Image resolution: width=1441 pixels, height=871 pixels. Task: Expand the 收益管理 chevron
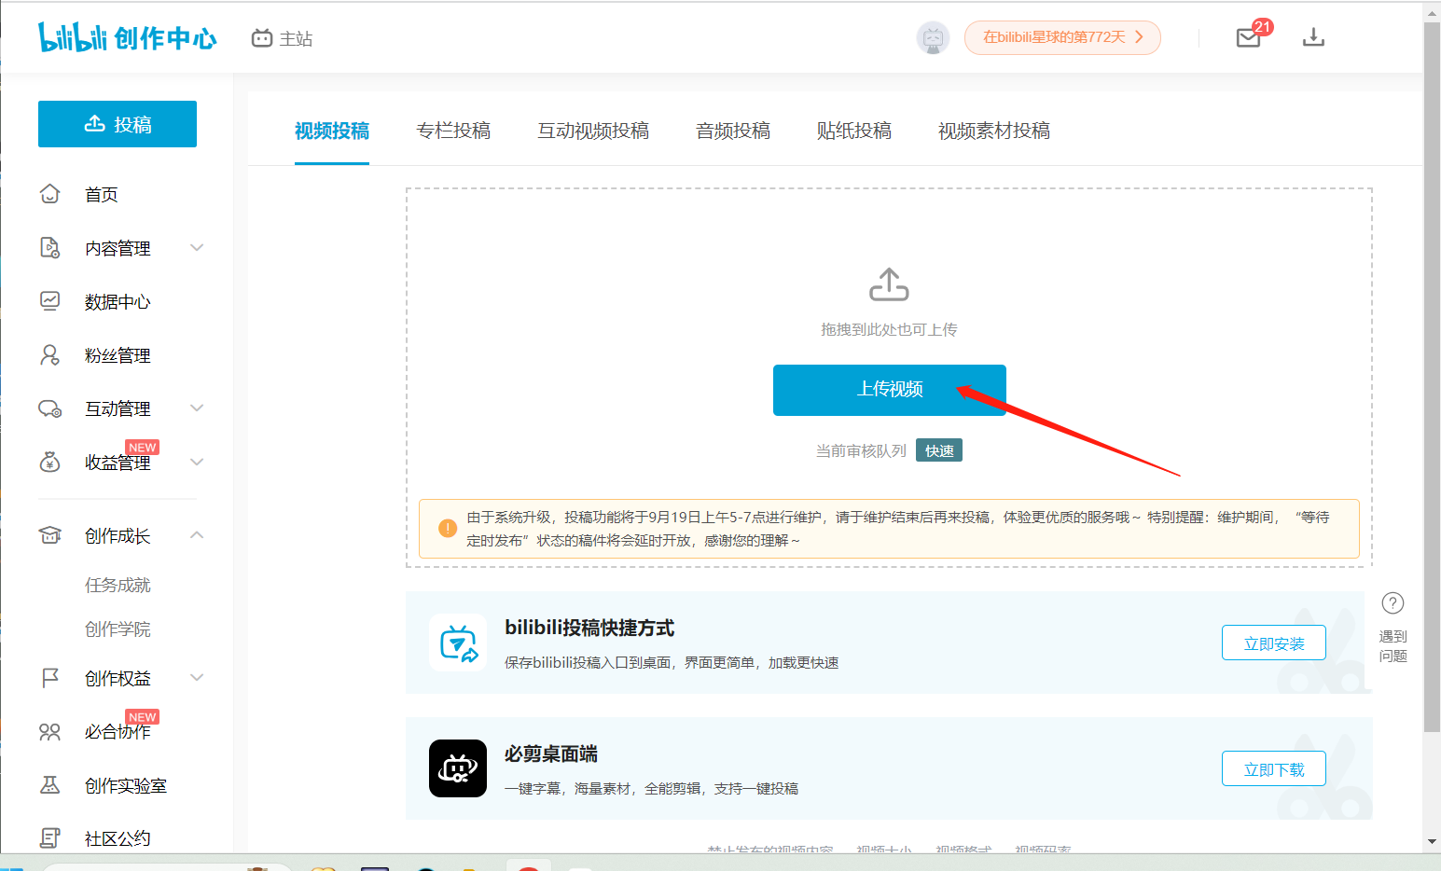(x=197, y=462)
